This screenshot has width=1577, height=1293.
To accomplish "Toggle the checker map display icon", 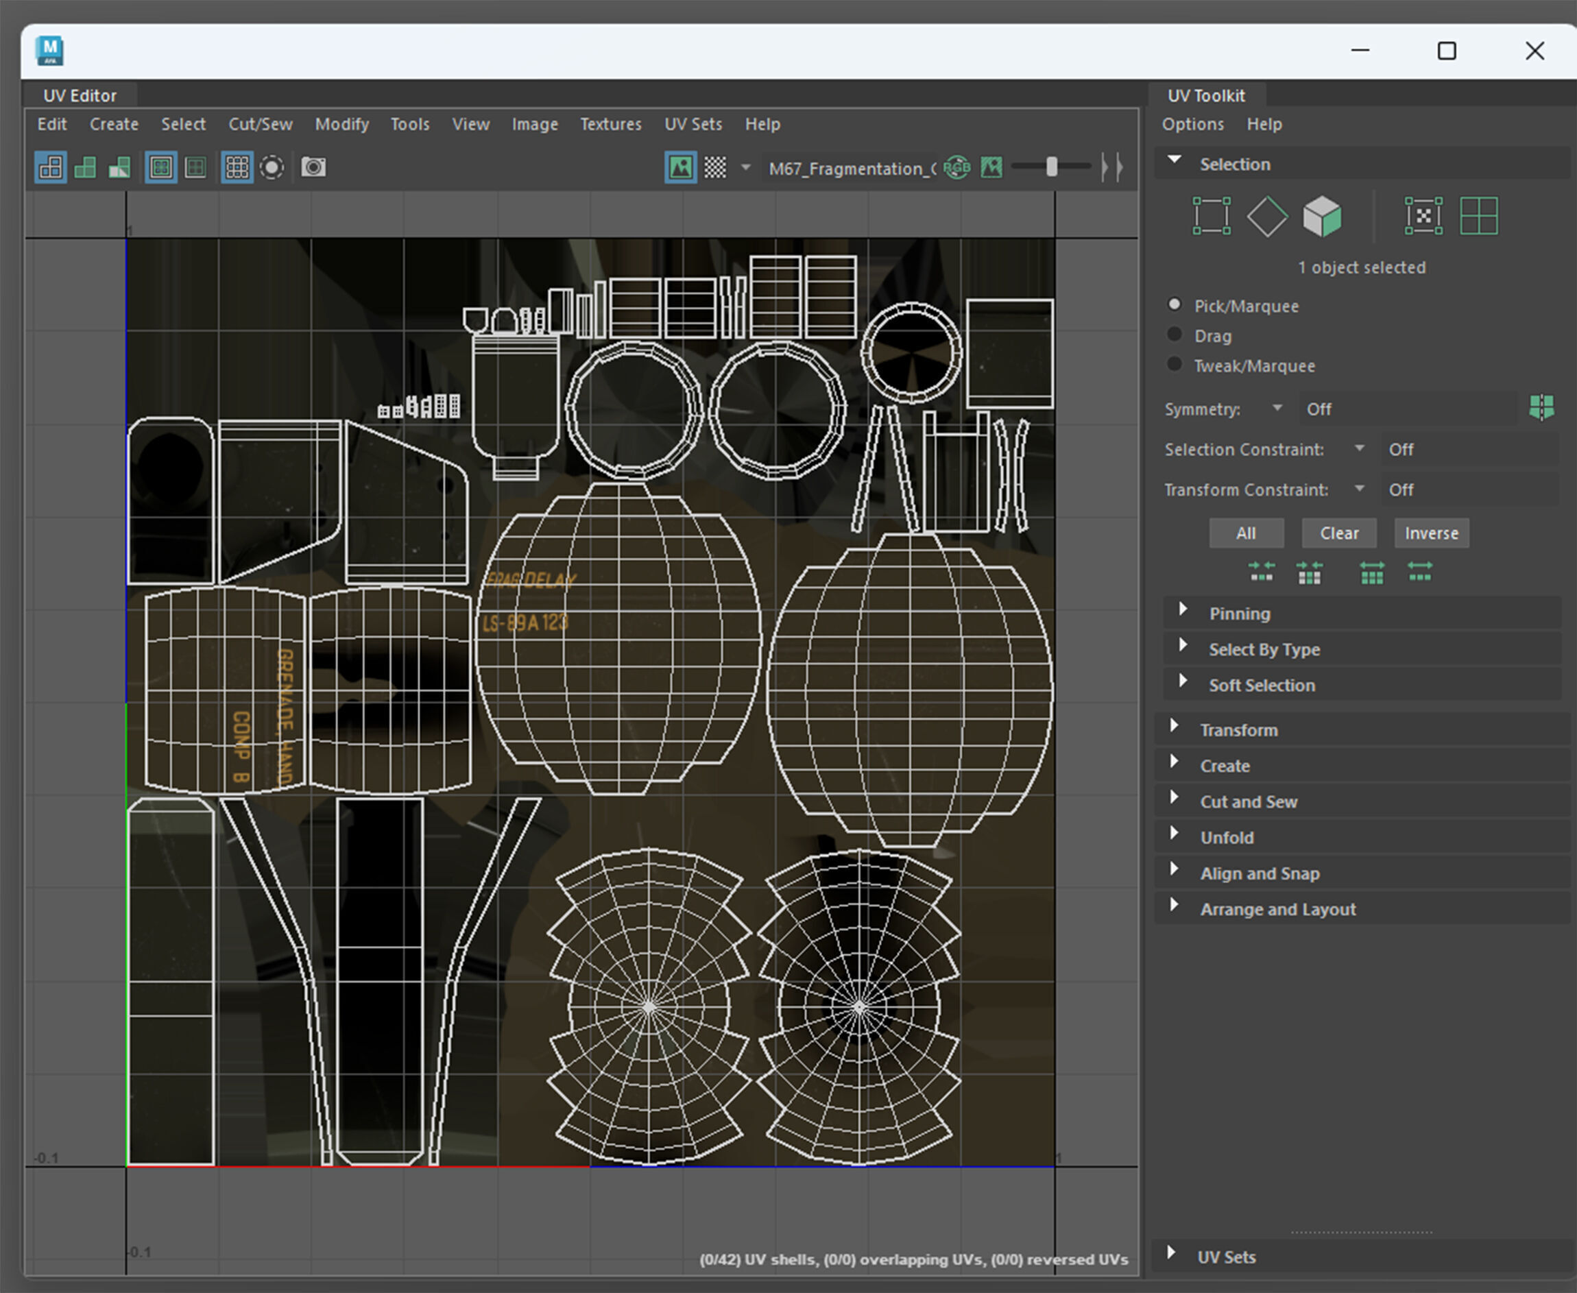I will pyautogui.click(x=715, y=167).
